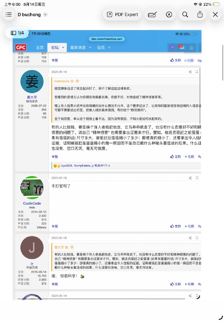Tap the battery indicator in status bar
The image size is (224, 321).
(216, 4)
